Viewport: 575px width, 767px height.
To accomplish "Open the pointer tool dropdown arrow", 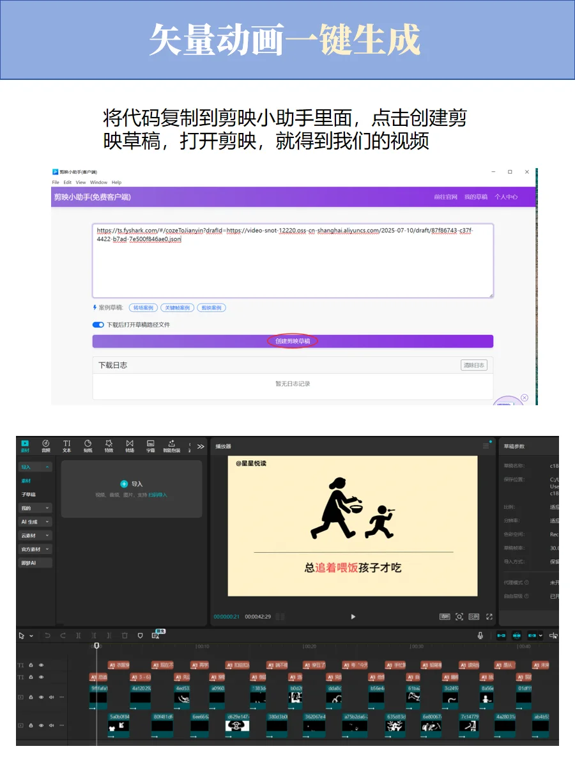I will pos(31,636).
